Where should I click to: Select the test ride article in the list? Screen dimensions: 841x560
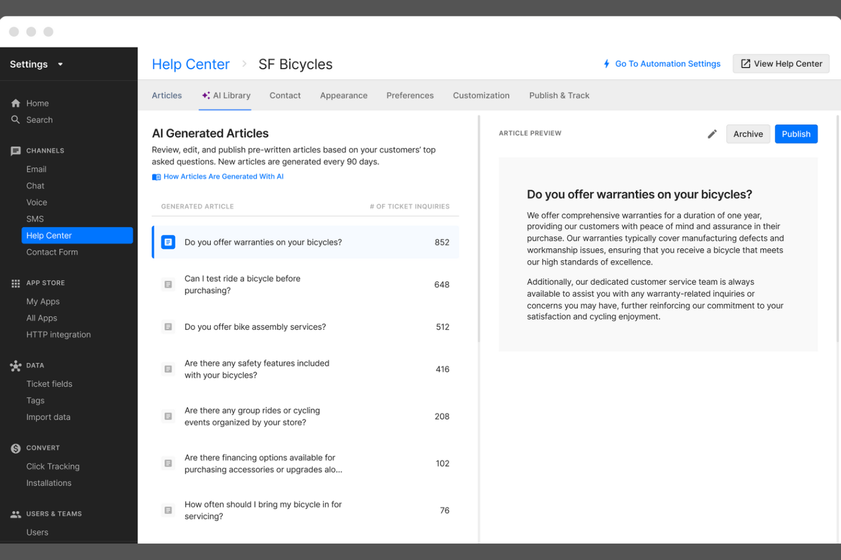tap(284, 284)
